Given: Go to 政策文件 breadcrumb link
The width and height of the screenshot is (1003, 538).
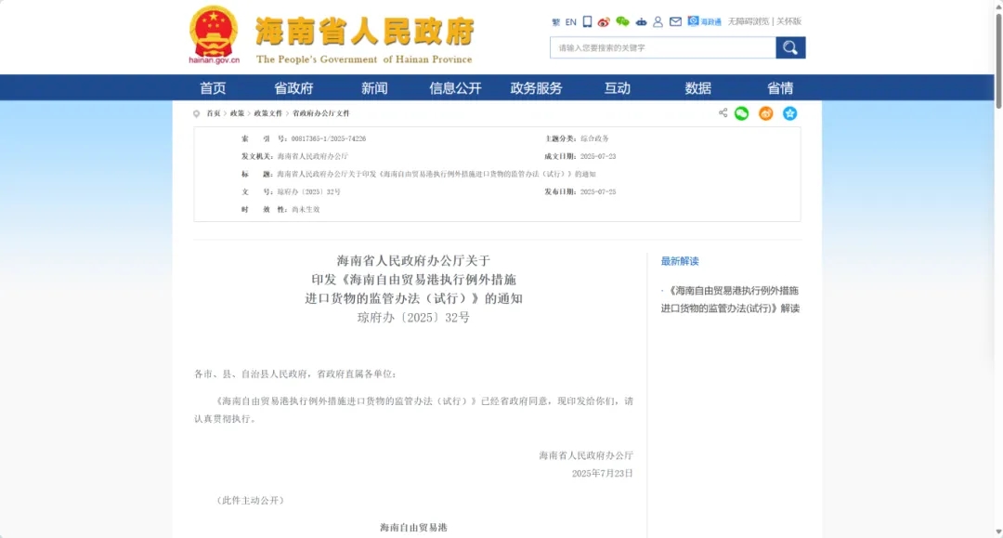Looking at the screenshot, I should pos(268,113).
